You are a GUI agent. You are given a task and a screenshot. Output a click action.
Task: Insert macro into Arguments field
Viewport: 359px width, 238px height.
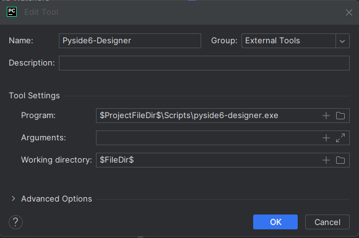click(x=326, y=138)
